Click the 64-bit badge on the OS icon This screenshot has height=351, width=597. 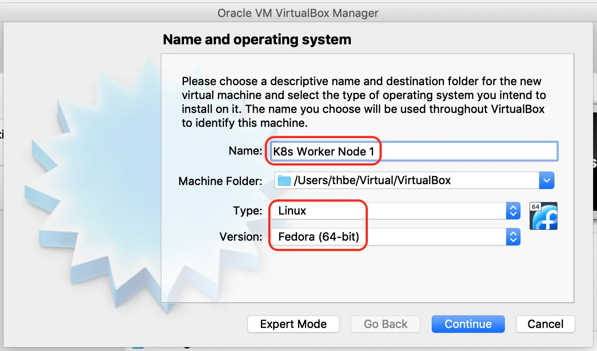[x=536, y=208]
